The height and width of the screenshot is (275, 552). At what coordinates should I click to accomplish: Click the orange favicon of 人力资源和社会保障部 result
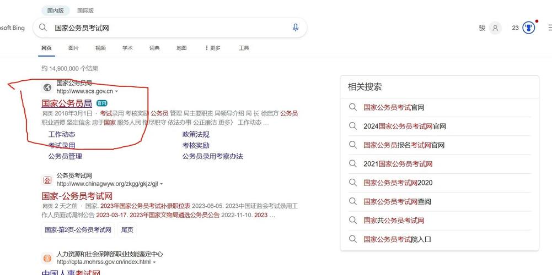pos(47,258)
